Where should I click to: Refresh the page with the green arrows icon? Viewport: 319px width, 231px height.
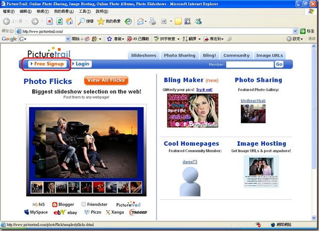59,21
